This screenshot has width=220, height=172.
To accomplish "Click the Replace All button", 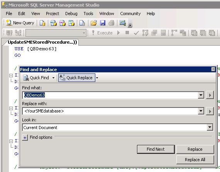I will tap(195, 160).
